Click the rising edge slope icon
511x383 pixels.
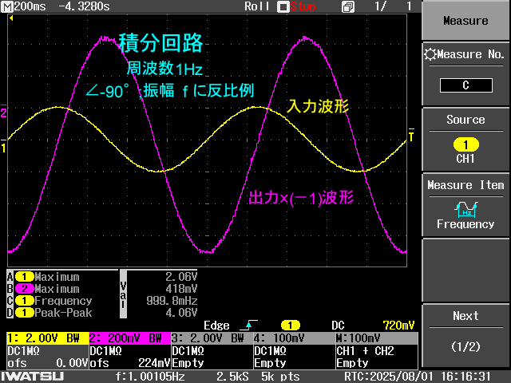[248, 325]
